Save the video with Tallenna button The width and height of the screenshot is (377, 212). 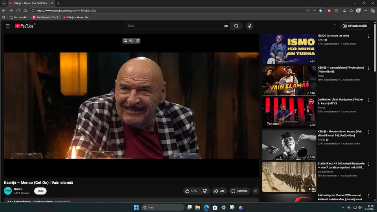click(x=240, y=191)
